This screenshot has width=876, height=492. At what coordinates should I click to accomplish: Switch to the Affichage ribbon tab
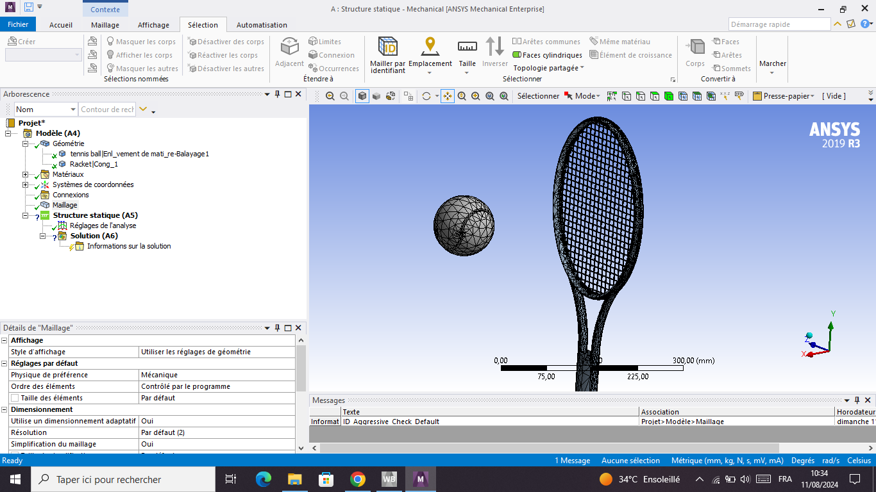click(154, 25)
